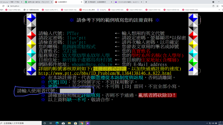Open Microsoft Store from the taskbar
The width and height of the screenshot is (223, 125).
click(x=75, y=123)
